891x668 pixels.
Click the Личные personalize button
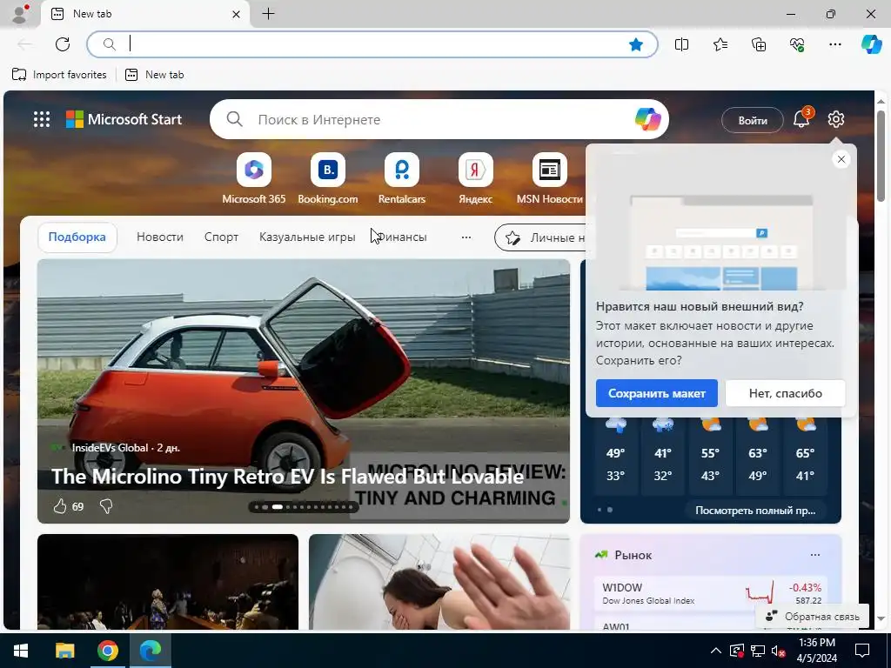click(539, 237)
